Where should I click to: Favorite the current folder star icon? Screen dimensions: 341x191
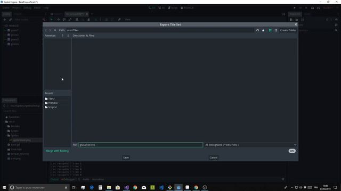pyautogui.click(x=263, y=30)
